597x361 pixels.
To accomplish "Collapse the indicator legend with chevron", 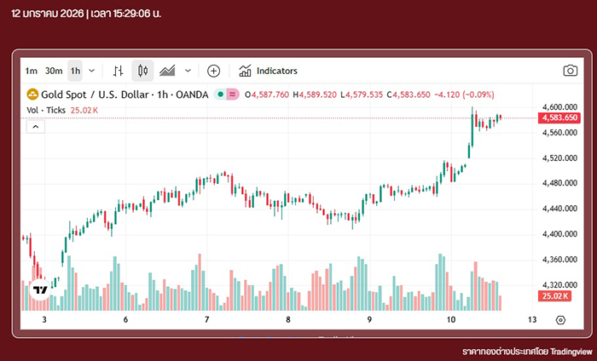I will coord(36,127).
